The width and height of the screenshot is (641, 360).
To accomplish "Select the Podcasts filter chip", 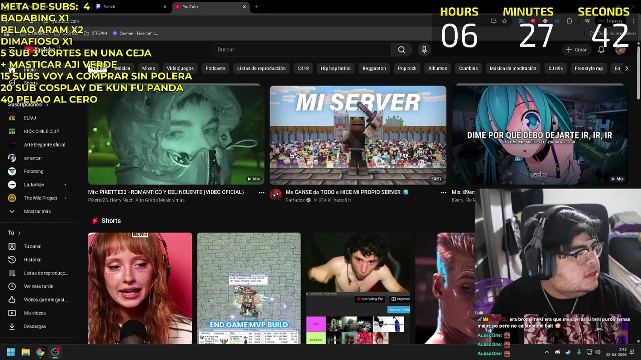I will coord(215,68).
